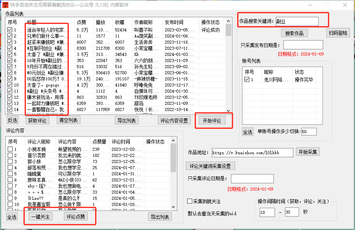
Task: Click the 单账号操作多少切换 input box
Action: tap(309, 132)
